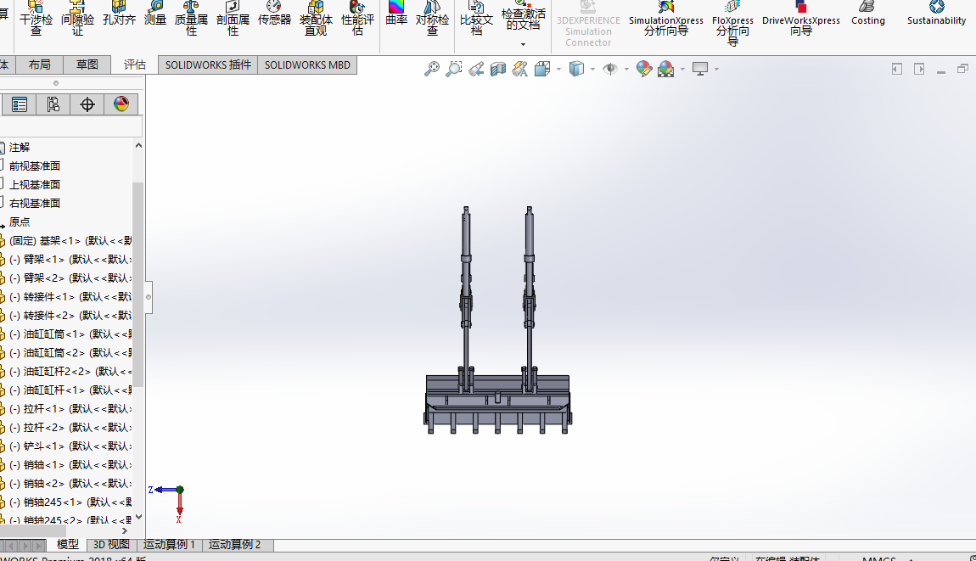
Task: Expand the Hide/Show Items dropdown arrow
Action: (x=626, y=69)
